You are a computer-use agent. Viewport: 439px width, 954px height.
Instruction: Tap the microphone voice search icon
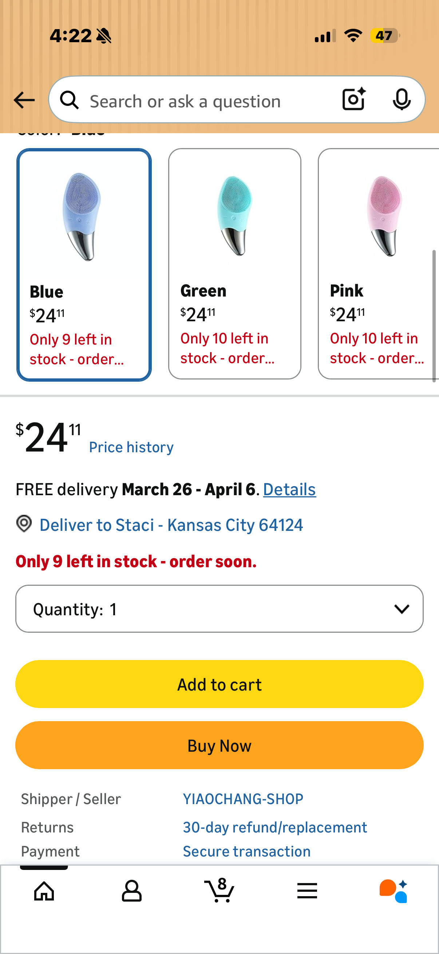pos(401,100)
